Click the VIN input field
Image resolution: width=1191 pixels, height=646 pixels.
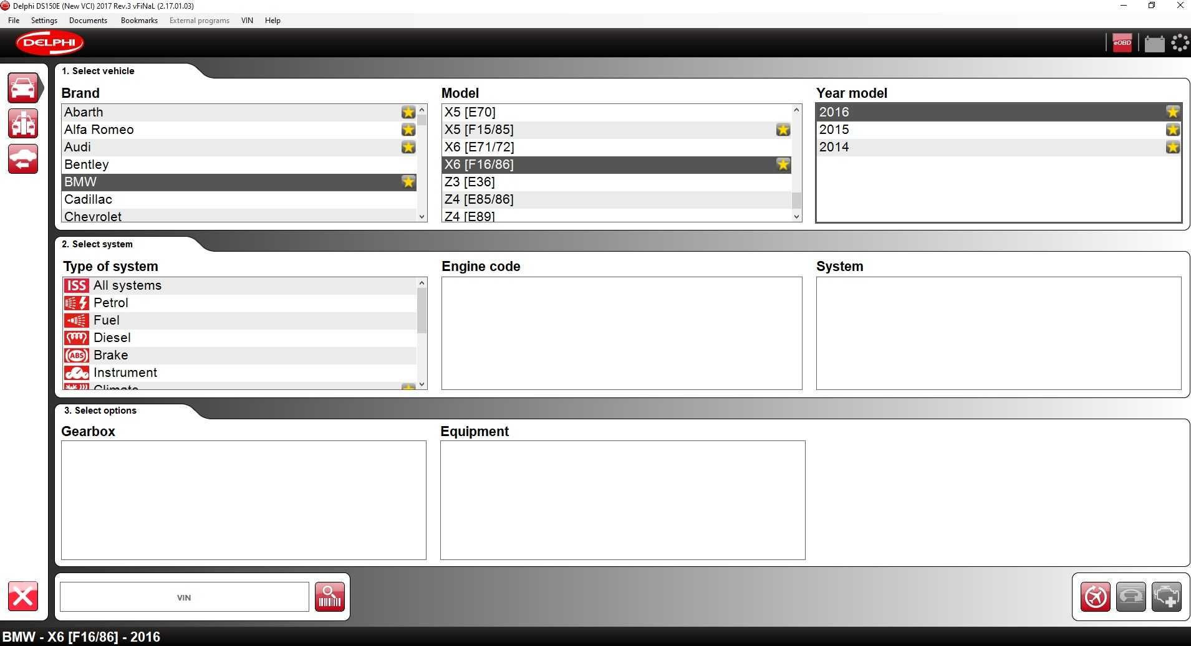tap(185, 597)
